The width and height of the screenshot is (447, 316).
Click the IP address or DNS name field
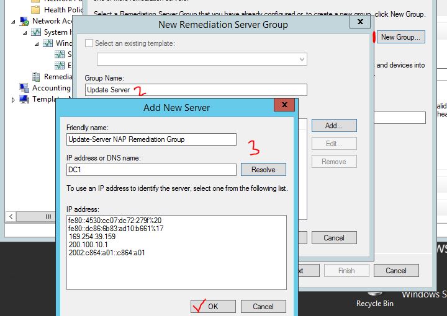[x=151, y=170]
